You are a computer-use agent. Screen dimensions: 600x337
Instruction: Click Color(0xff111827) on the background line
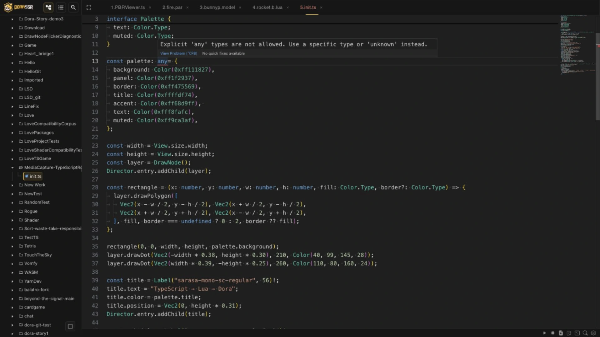182,70
